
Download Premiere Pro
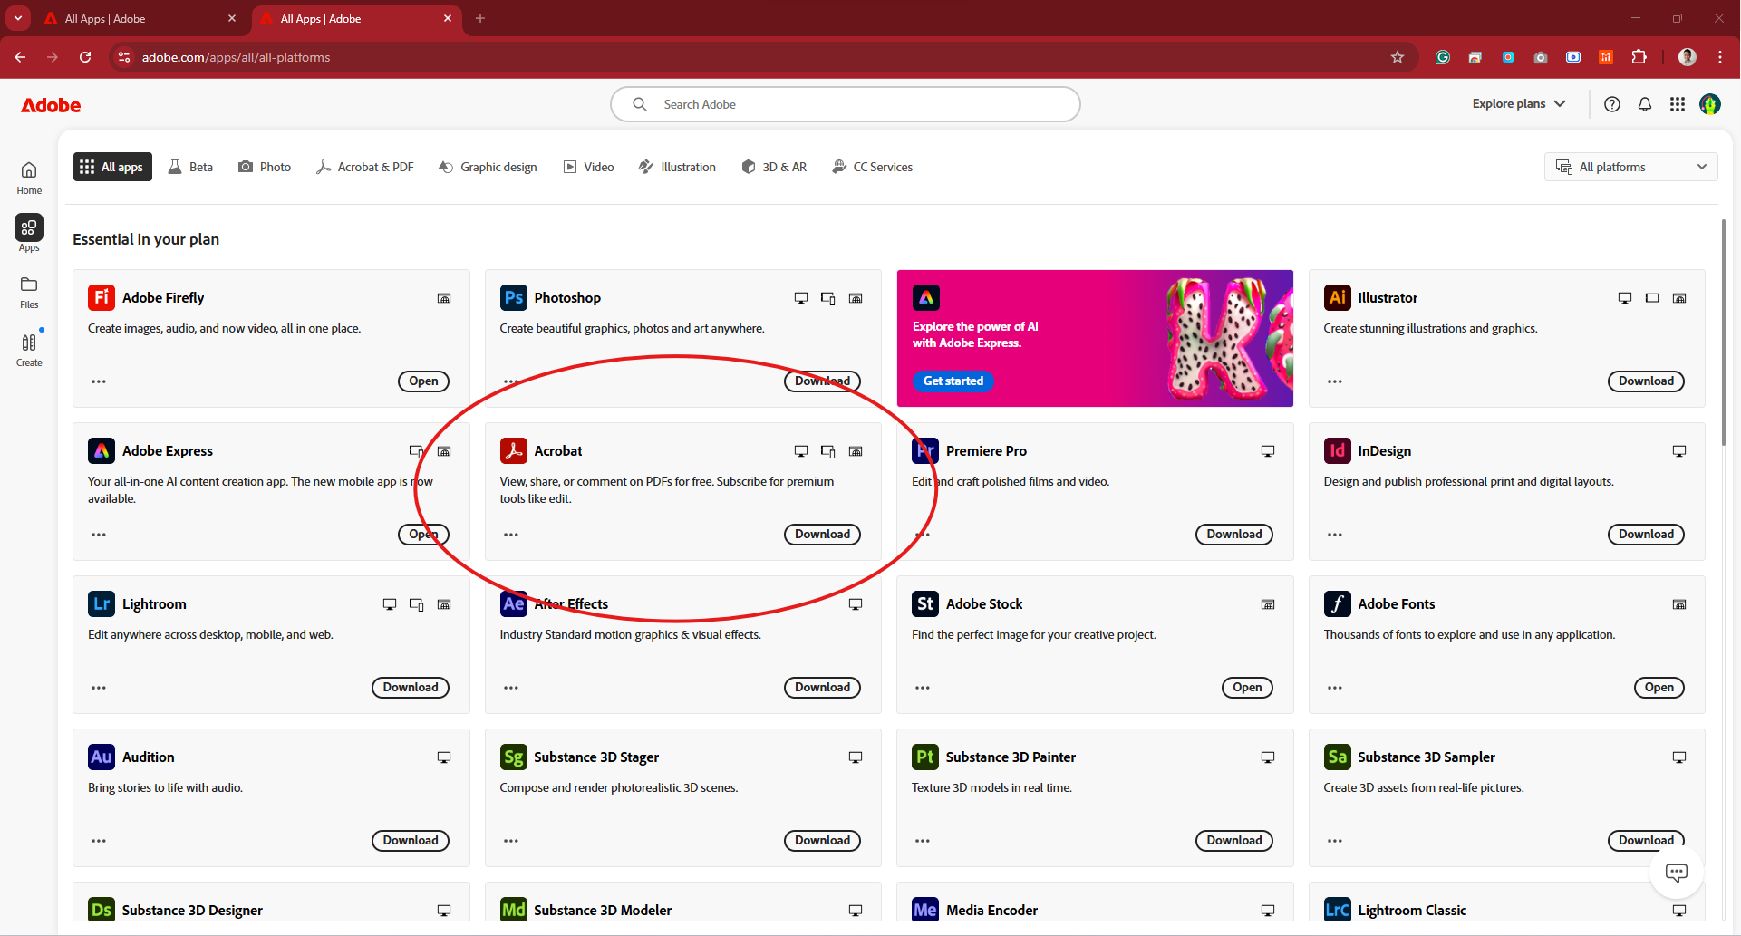click(x=1234, y=535)
